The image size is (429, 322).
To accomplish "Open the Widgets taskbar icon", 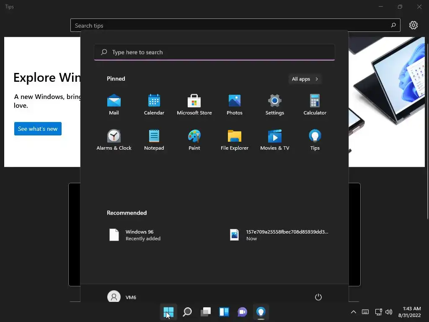I will click(224, 312).
